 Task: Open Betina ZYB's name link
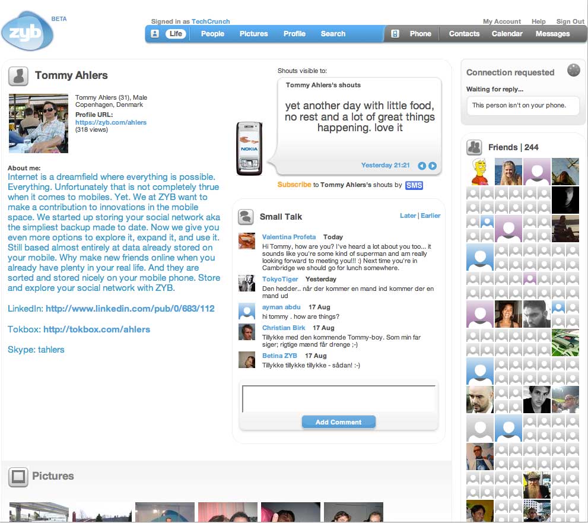279,356
